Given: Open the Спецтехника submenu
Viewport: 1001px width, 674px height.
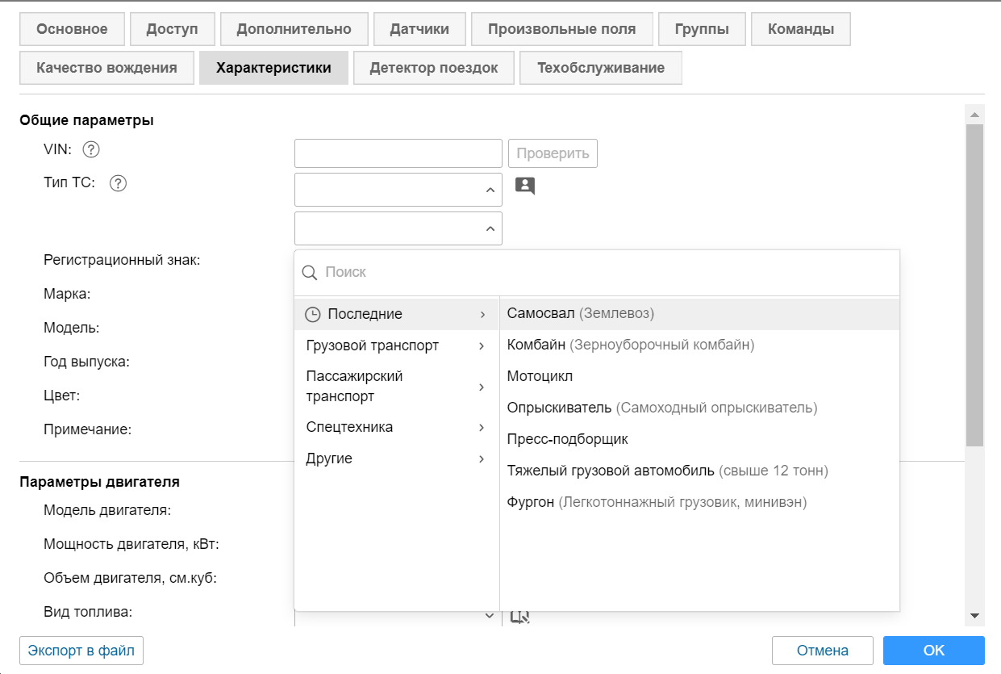Looking at the screenshot, I should (396, 427).
